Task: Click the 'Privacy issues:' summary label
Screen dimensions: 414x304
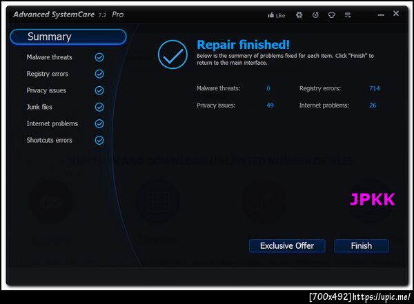Action: [x=216, y=105]
